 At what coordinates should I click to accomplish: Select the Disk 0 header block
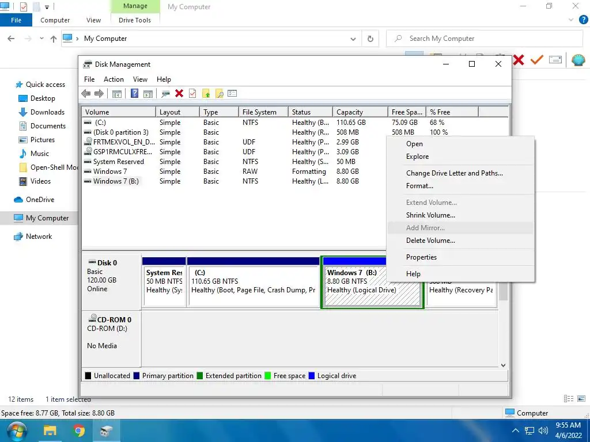point(111,282)
